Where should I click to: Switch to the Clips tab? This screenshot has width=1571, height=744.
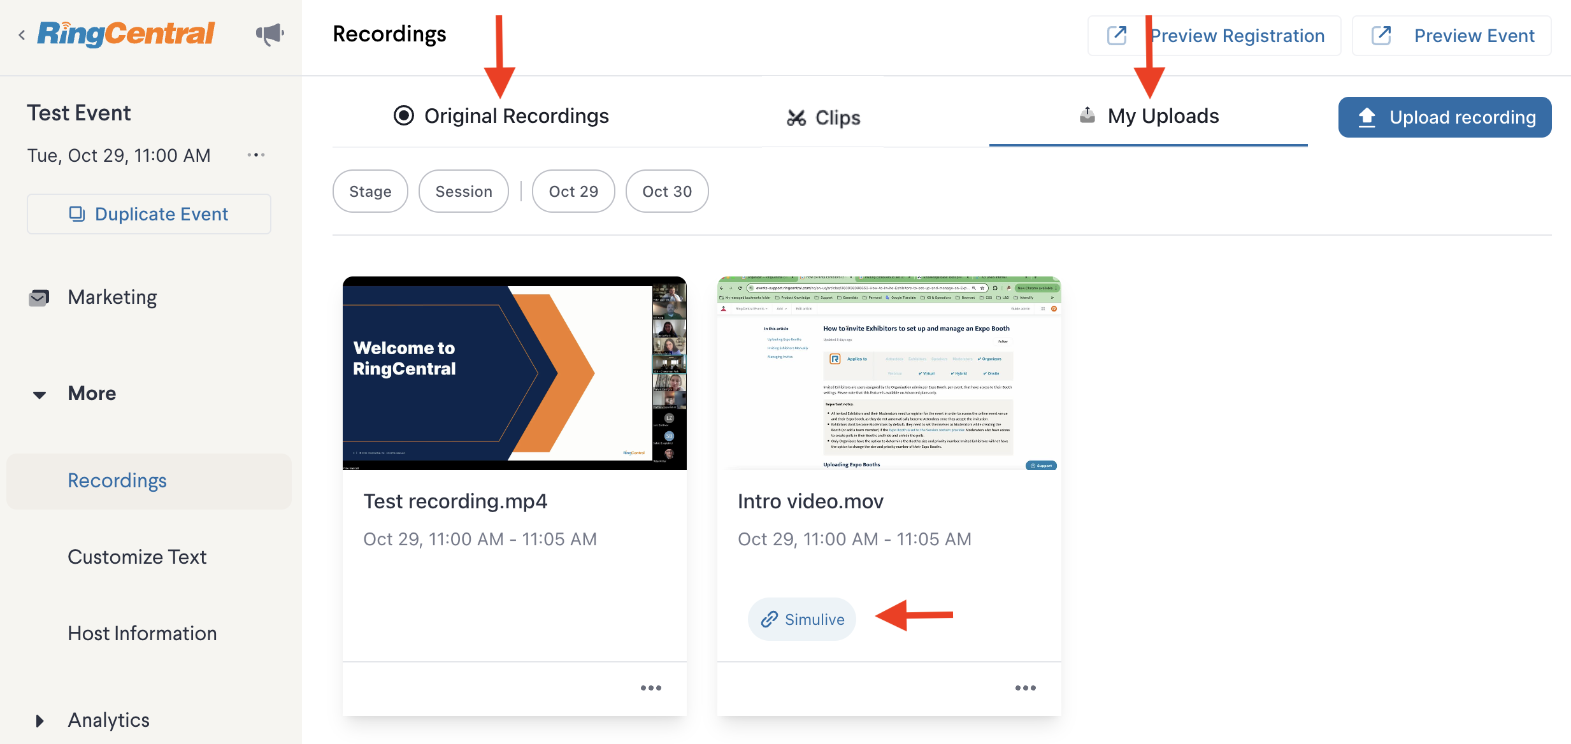point(824,118)
